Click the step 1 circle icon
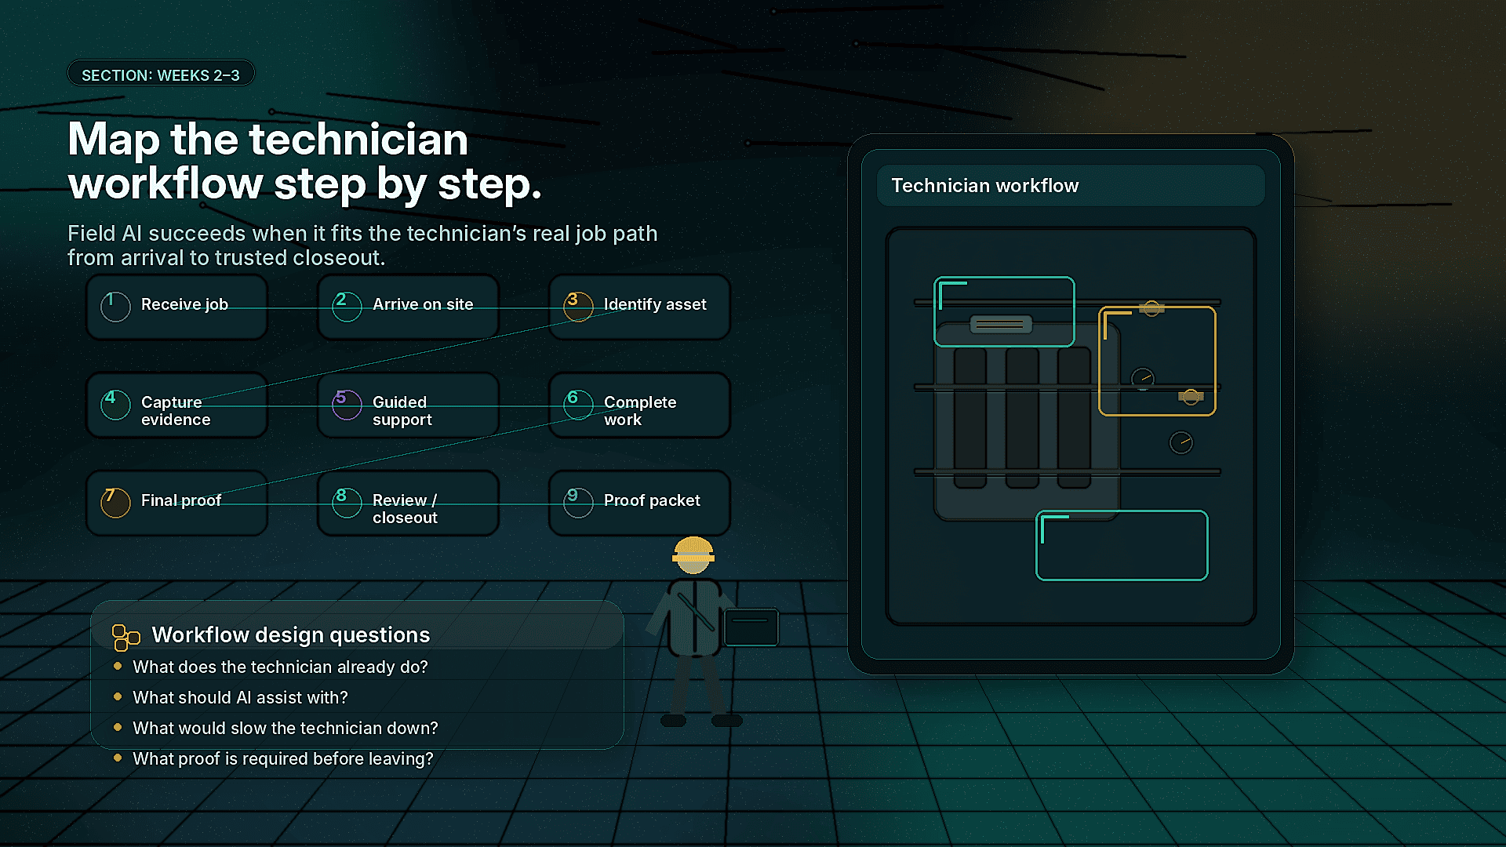 [x=115, y=307]
